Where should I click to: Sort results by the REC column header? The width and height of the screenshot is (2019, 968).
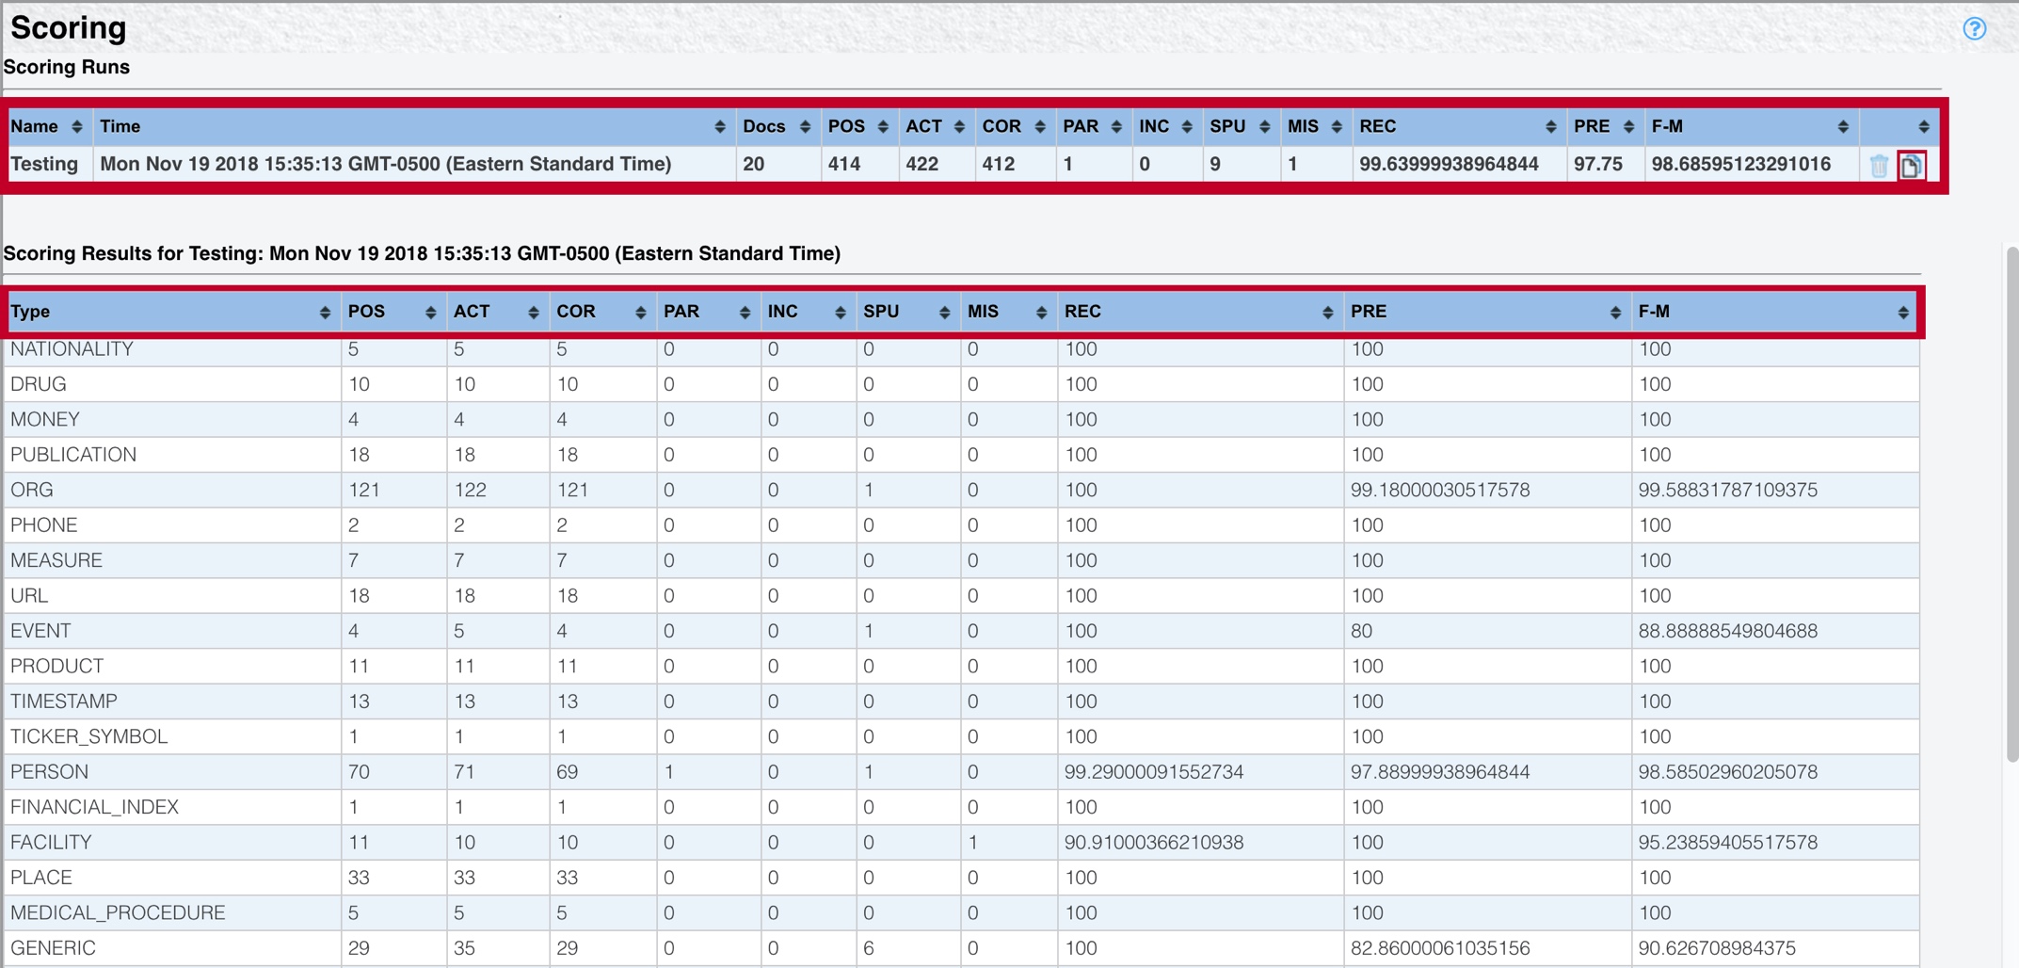point(1082,312)
